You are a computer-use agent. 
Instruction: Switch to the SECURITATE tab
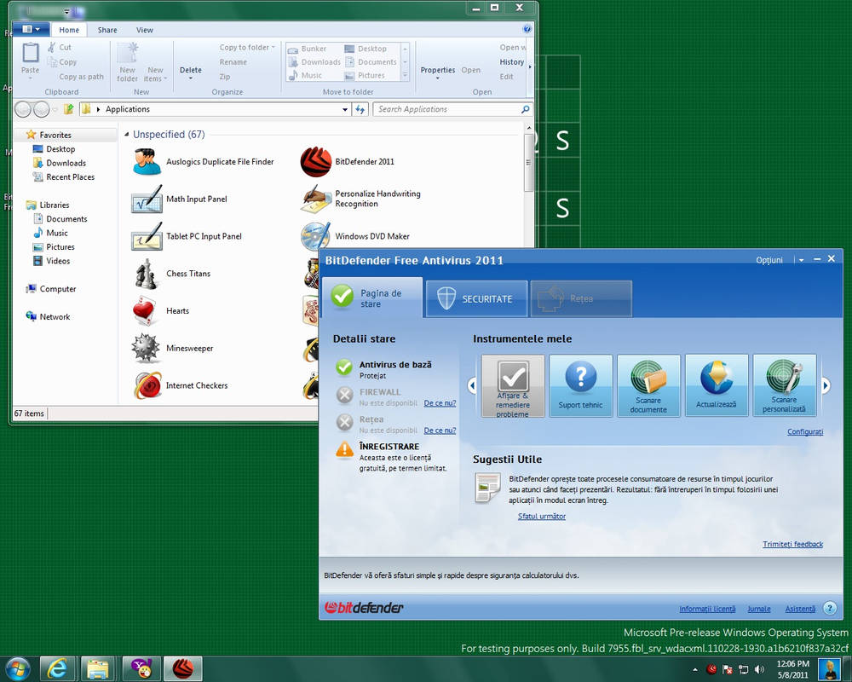point(476,298)
